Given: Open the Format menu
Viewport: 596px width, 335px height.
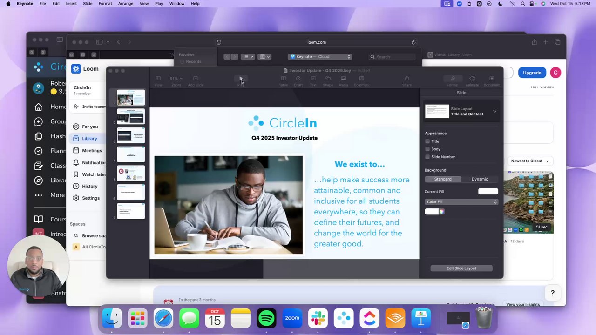Looking at the screenshot, I should [105, 4].
